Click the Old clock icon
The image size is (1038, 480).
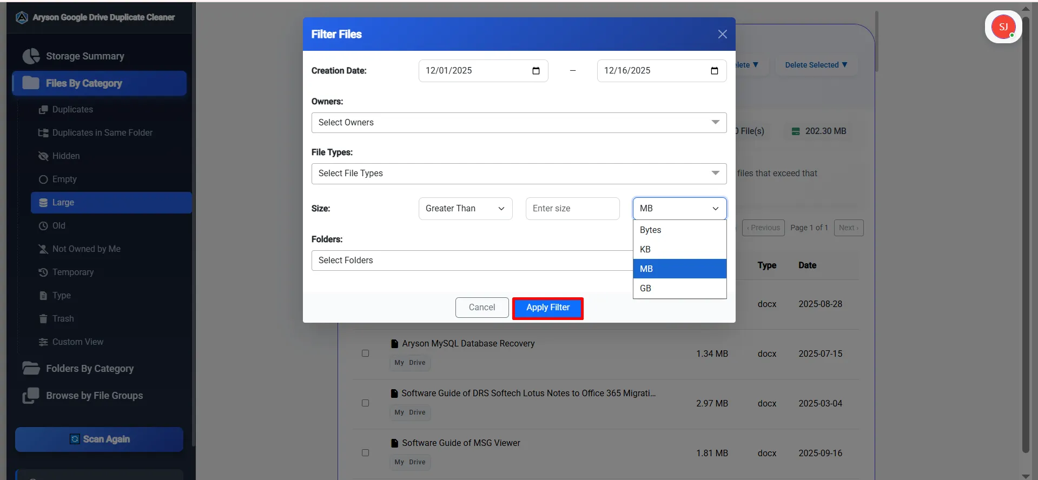tap(43, 226)
